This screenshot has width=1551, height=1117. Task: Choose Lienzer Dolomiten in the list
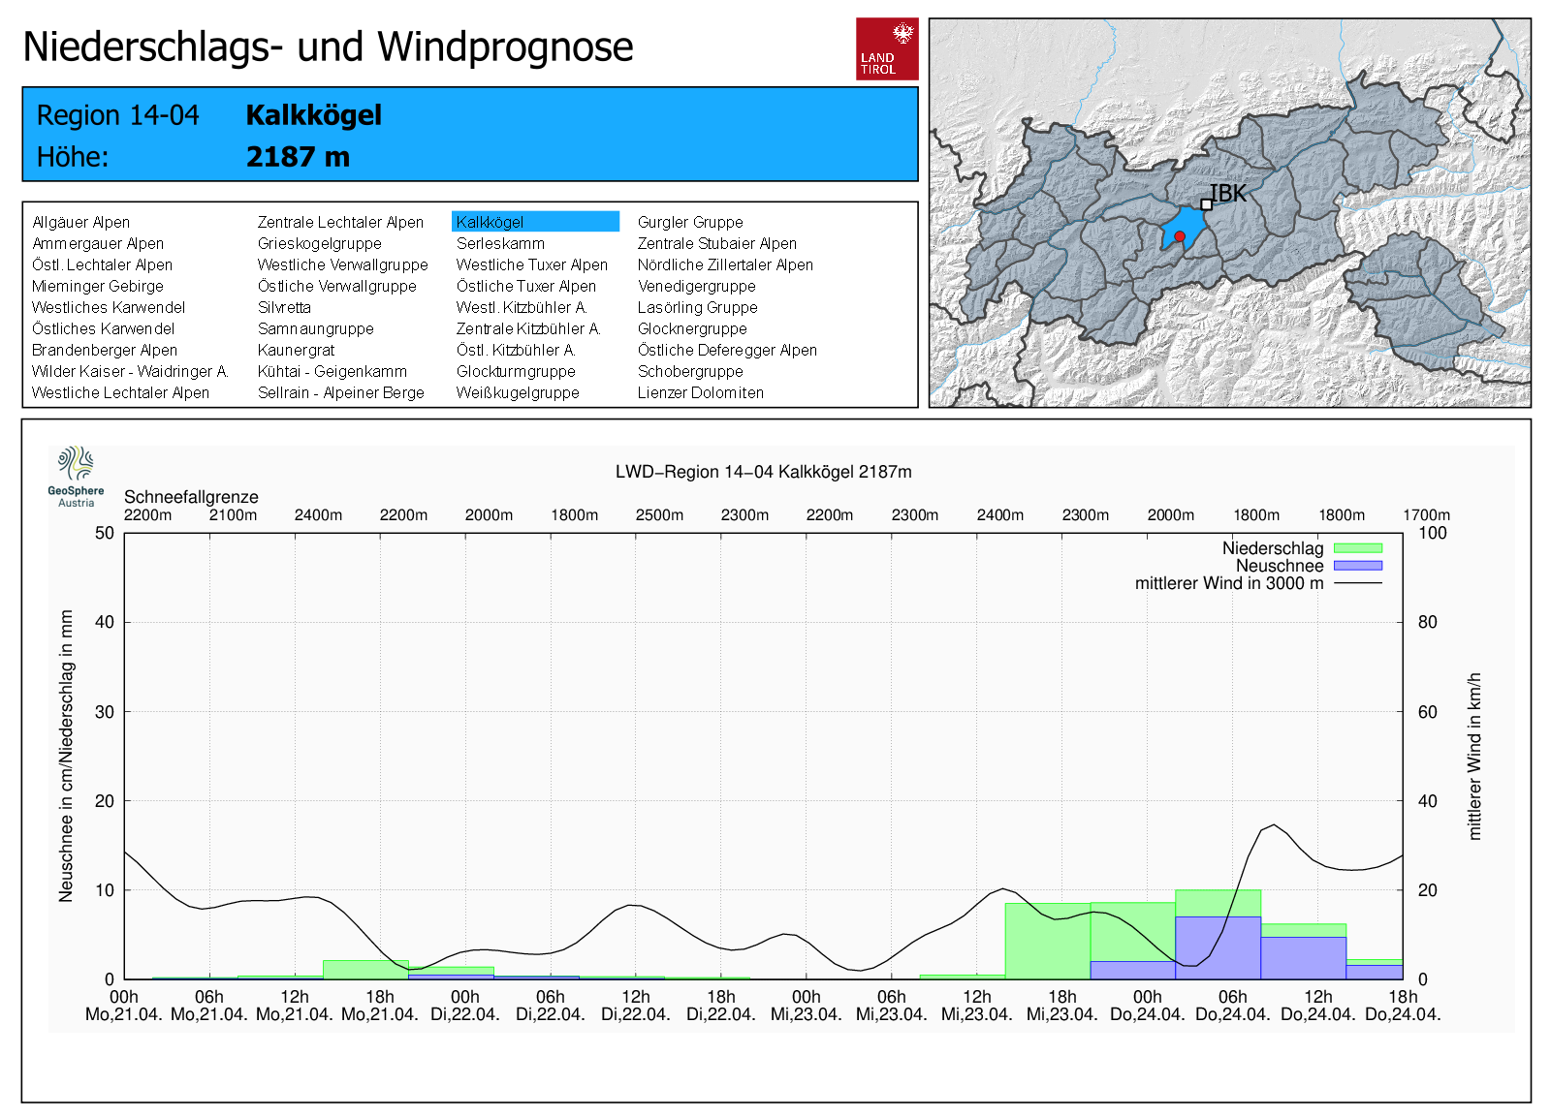700,392
